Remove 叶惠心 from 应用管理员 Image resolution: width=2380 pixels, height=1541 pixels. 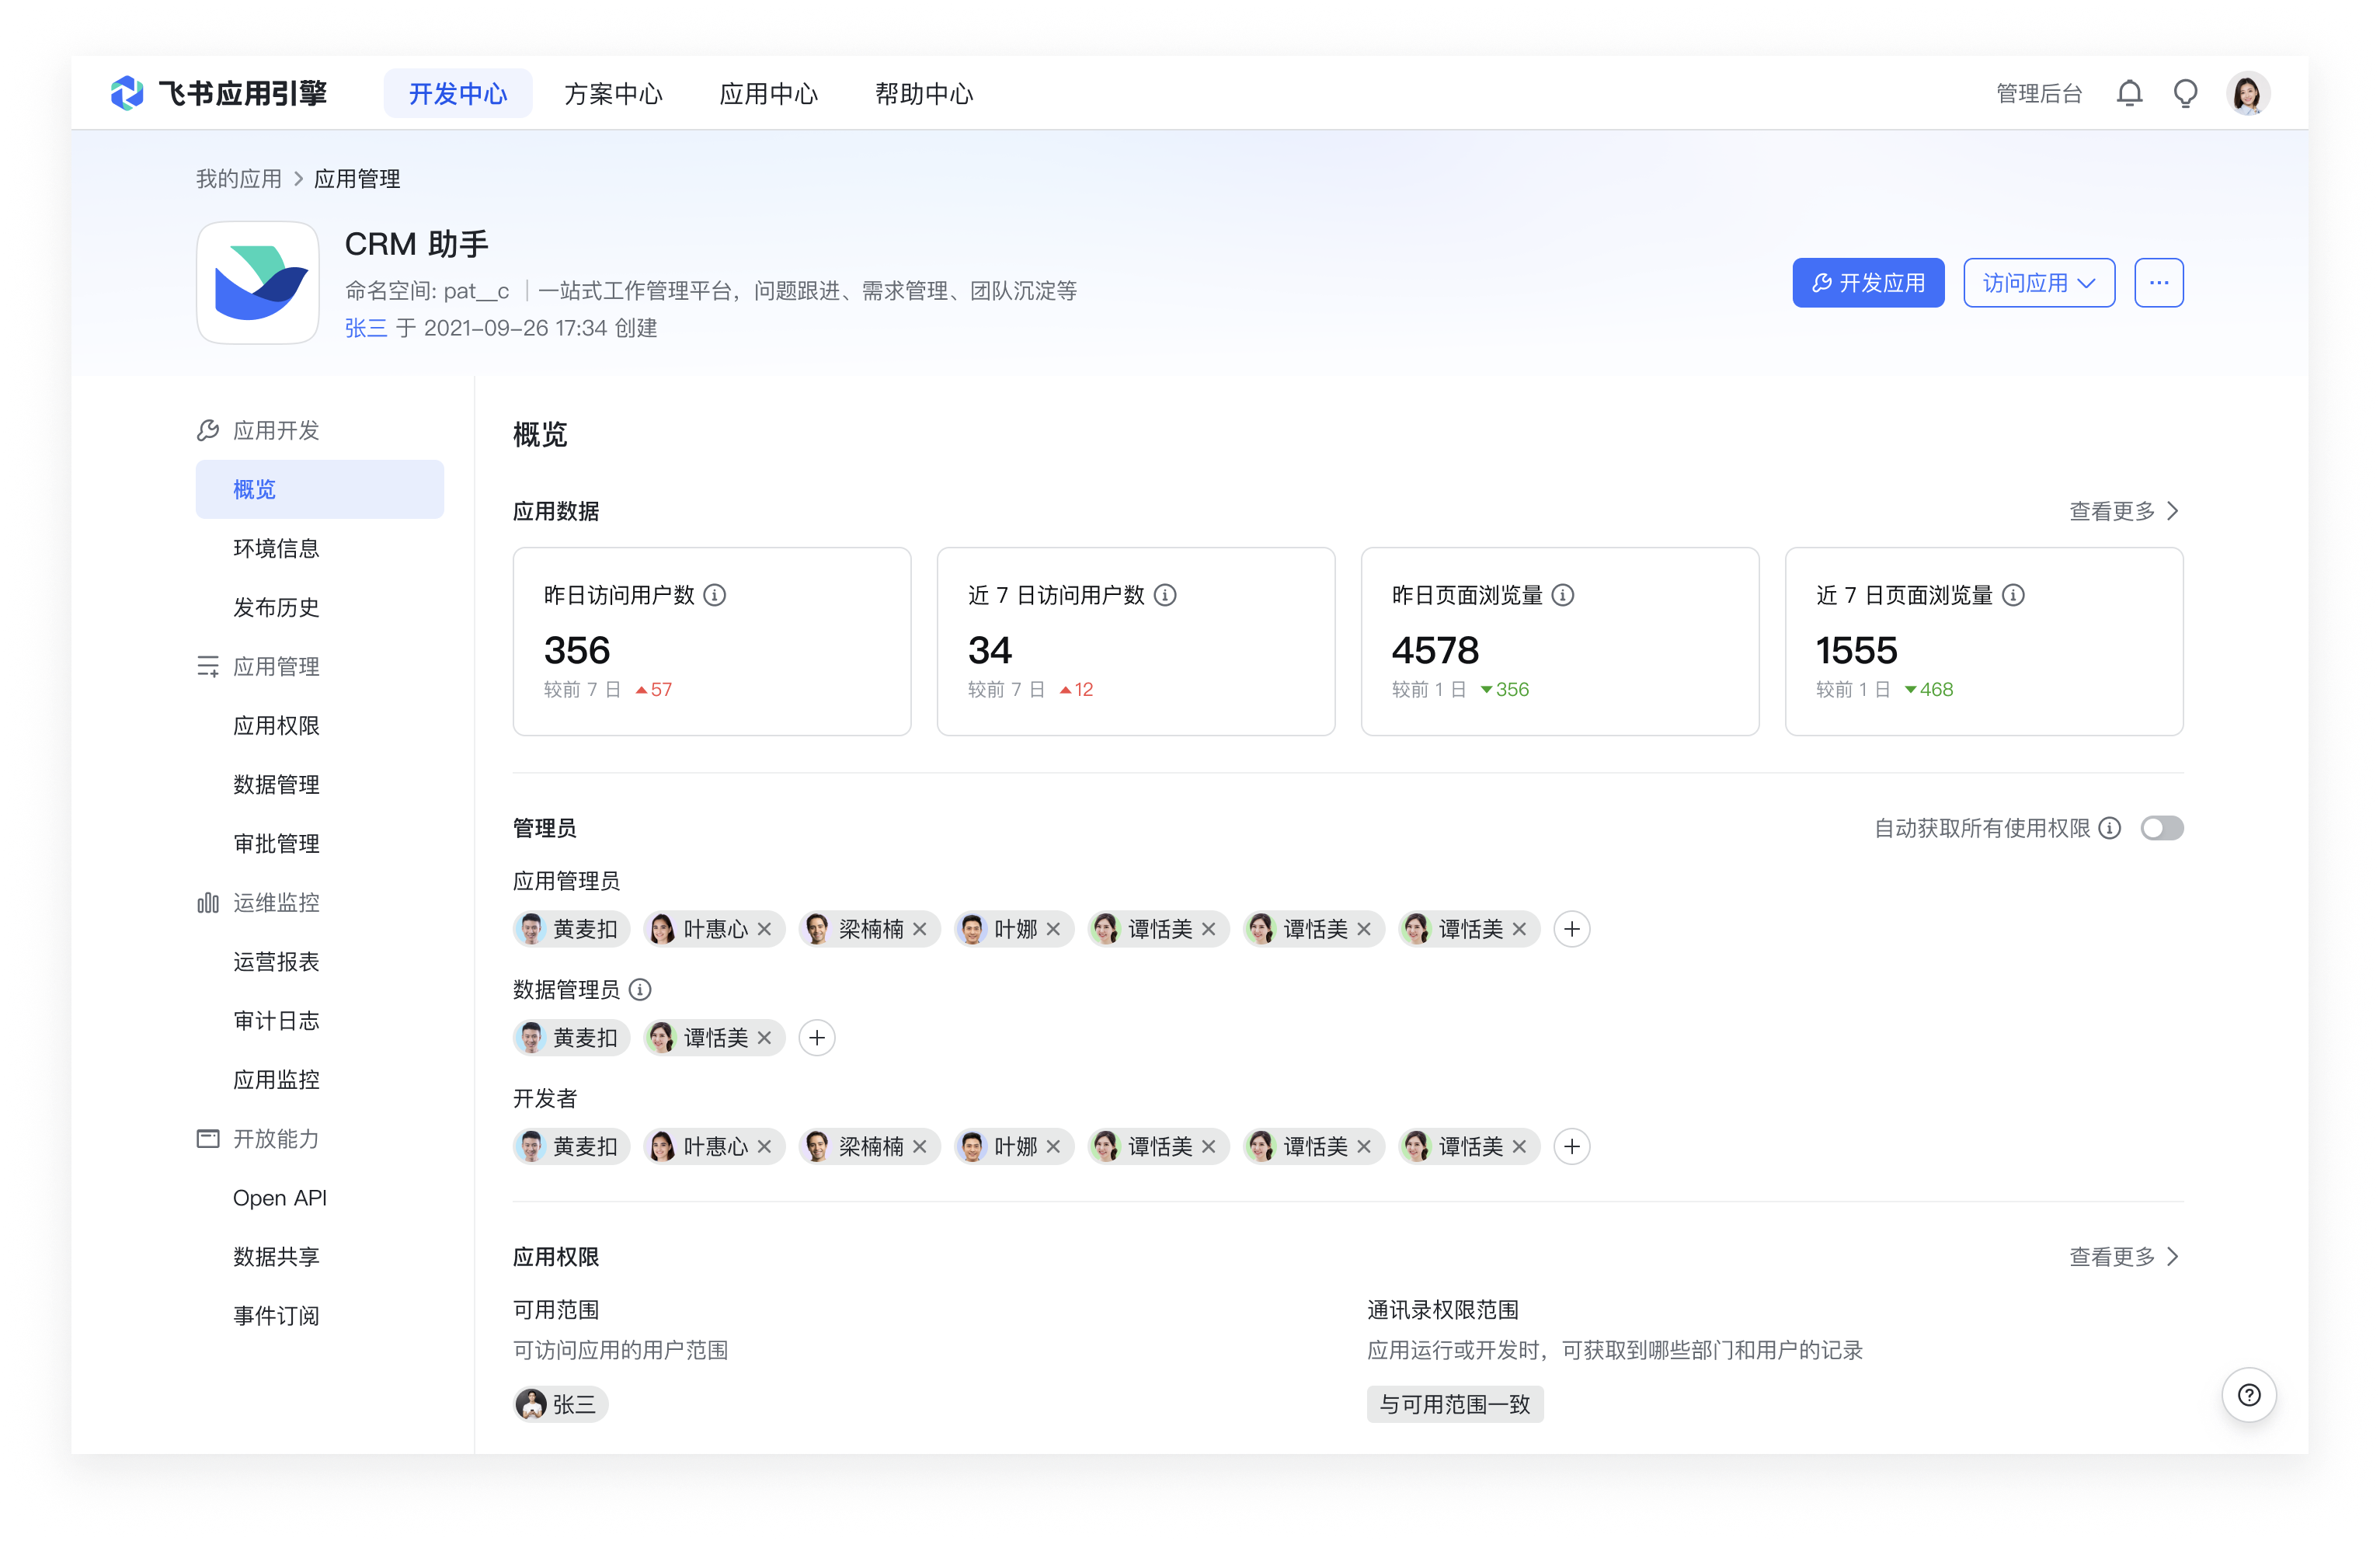click(x=764, y=929)
